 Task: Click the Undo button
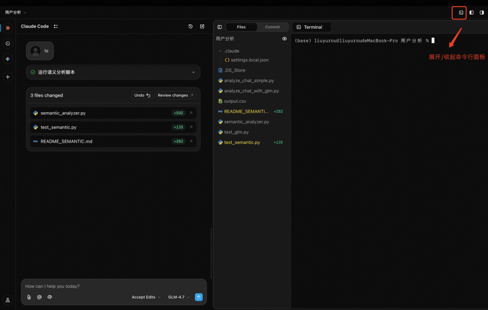[x=142, y=95]
